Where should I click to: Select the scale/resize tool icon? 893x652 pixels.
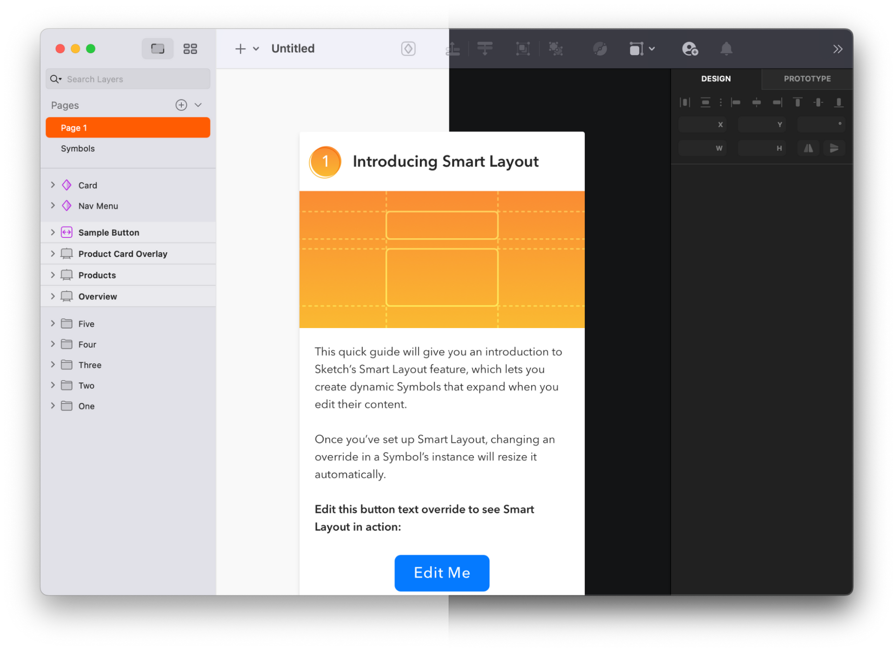tap(523, 48)
